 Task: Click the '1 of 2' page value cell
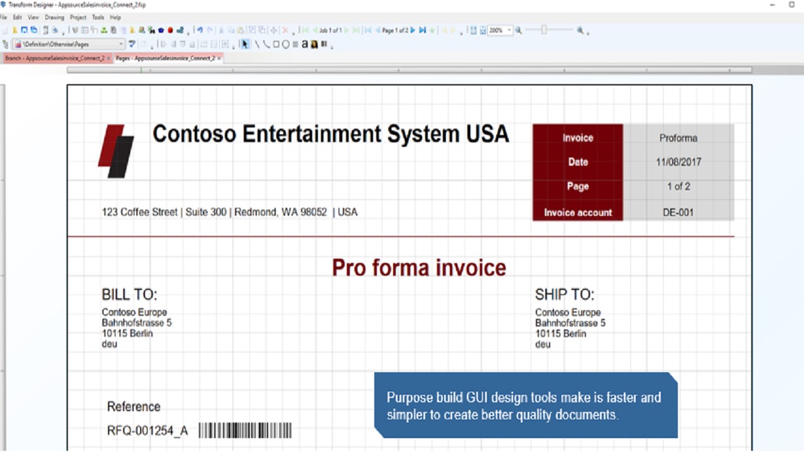678,186
